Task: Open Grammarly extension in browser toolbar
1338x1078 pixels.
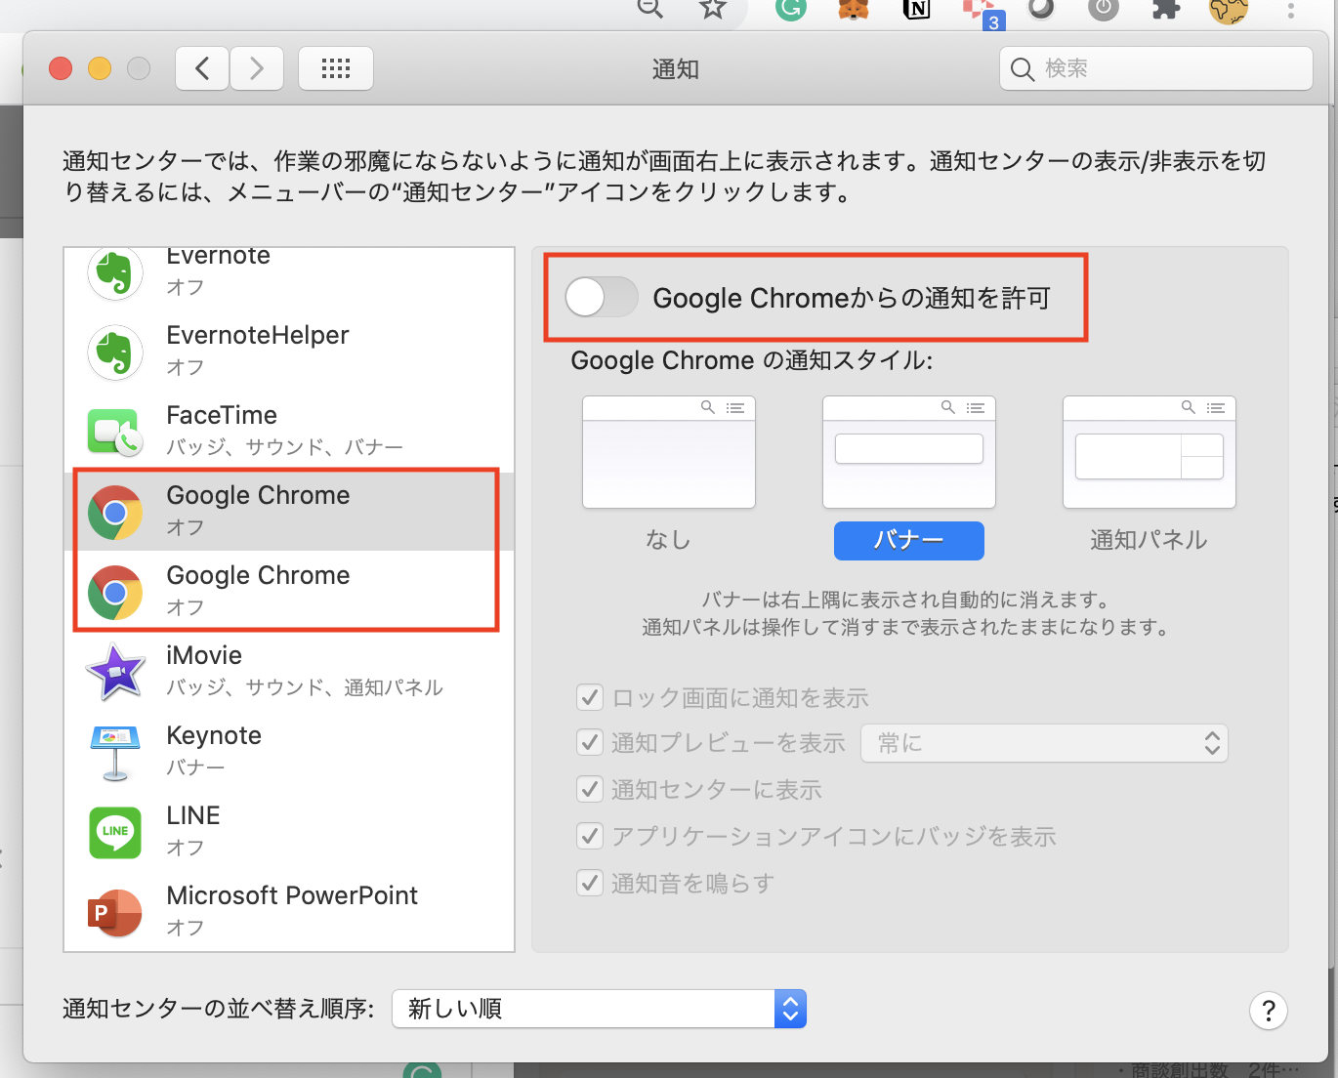Action: tap(791, 8)
